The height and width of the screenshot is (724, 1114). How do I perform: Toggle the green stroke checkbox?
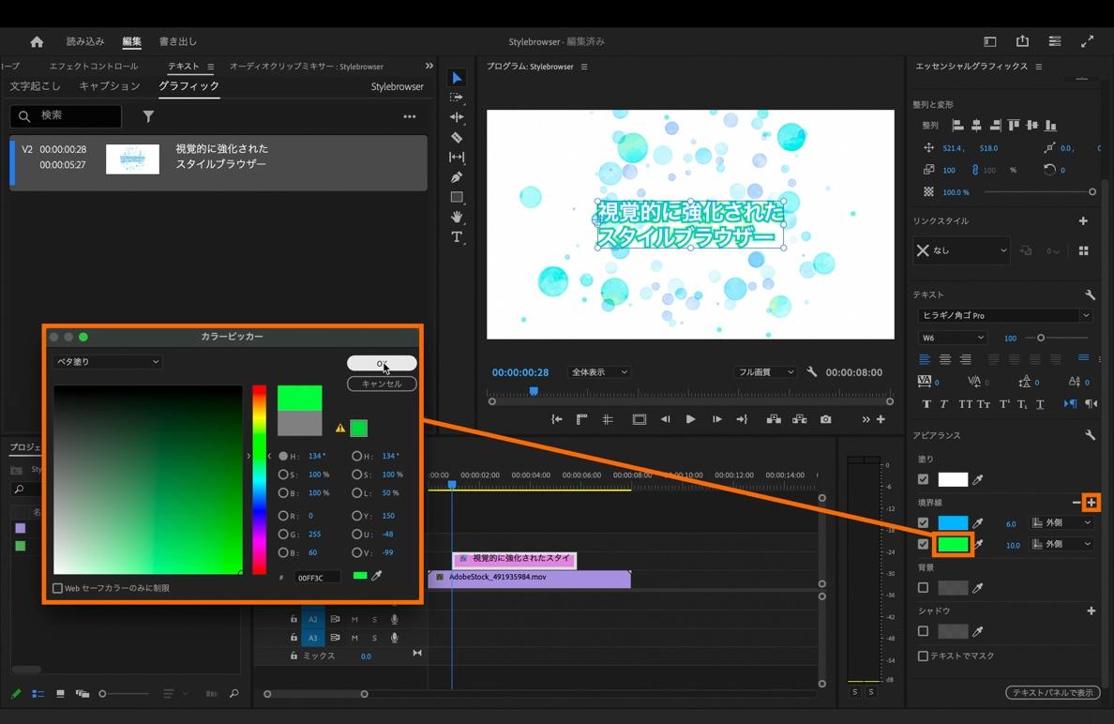pyautogui.click(x=923, y=544)
